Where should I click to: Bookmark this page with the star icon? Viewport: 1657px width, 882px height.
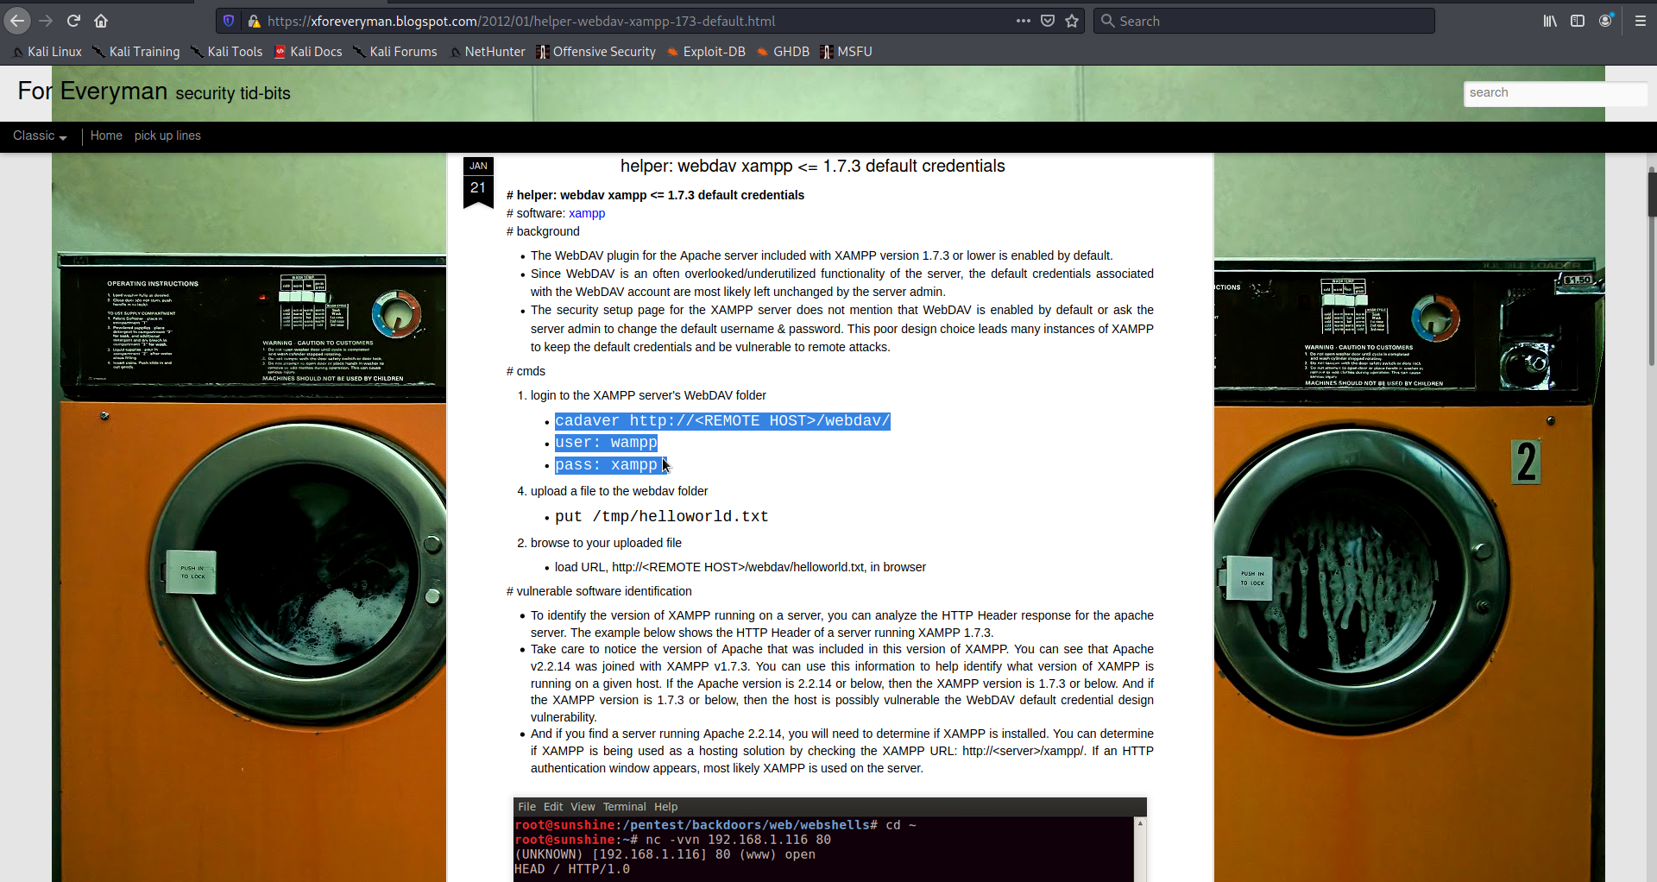tap(1072, 21)
